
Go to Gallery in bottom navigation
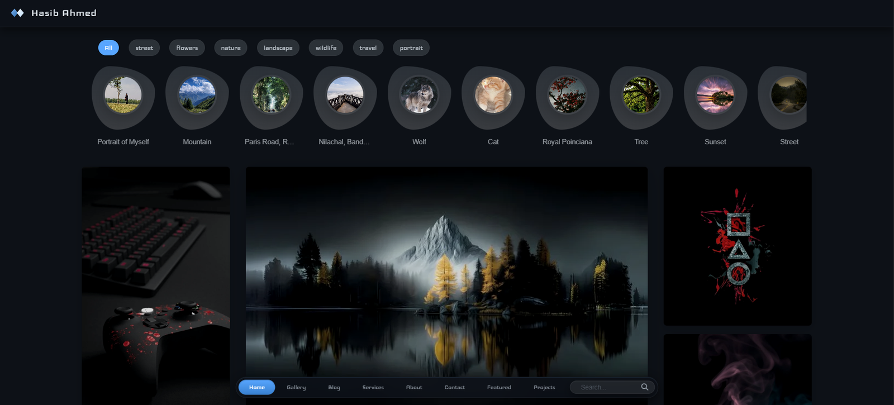296,387
